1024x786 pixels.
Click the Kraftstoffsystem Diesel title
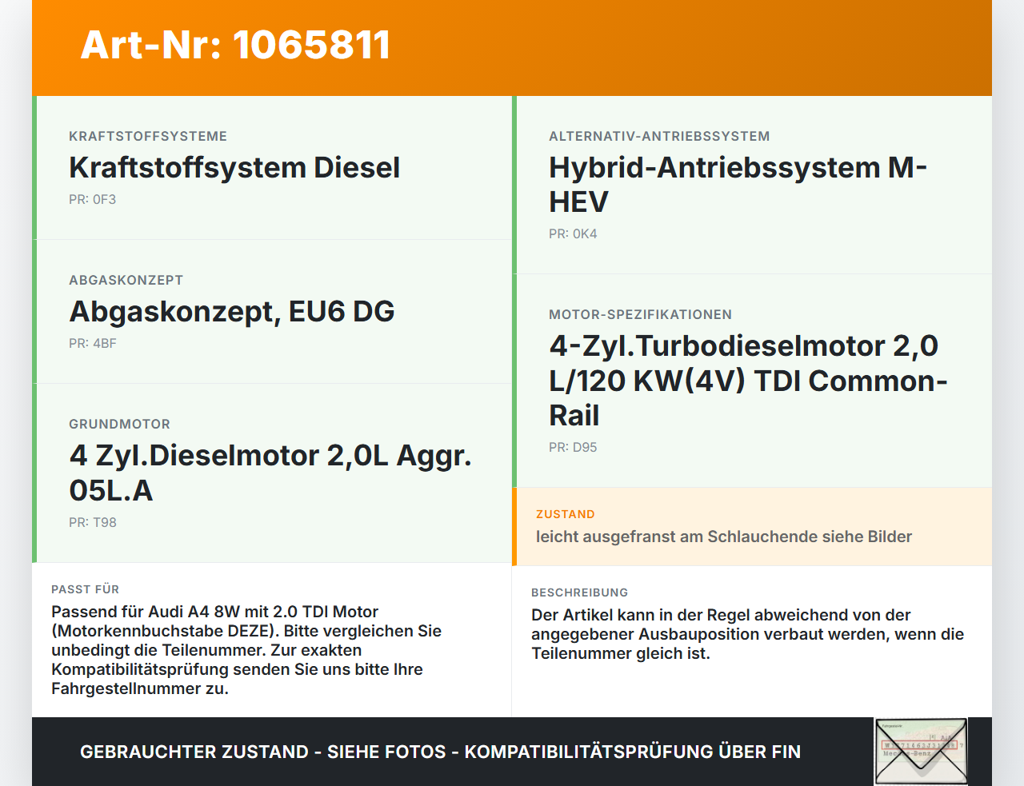coord(234,168)
